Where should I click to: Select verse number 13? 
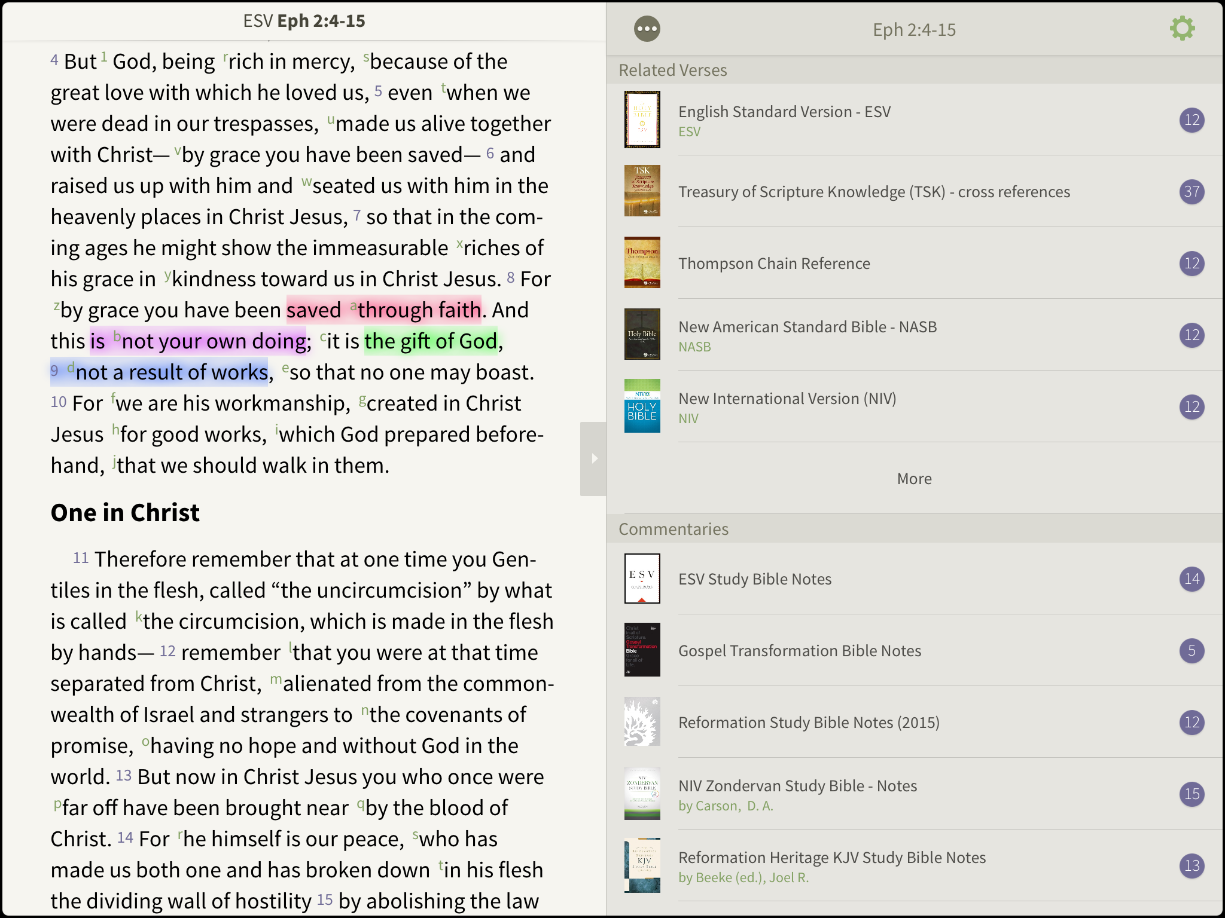124,775
